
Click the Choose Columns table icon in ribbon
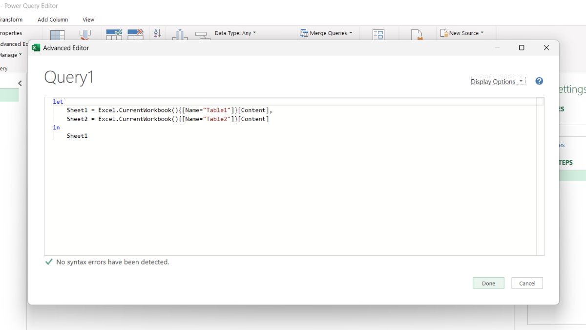58,35
